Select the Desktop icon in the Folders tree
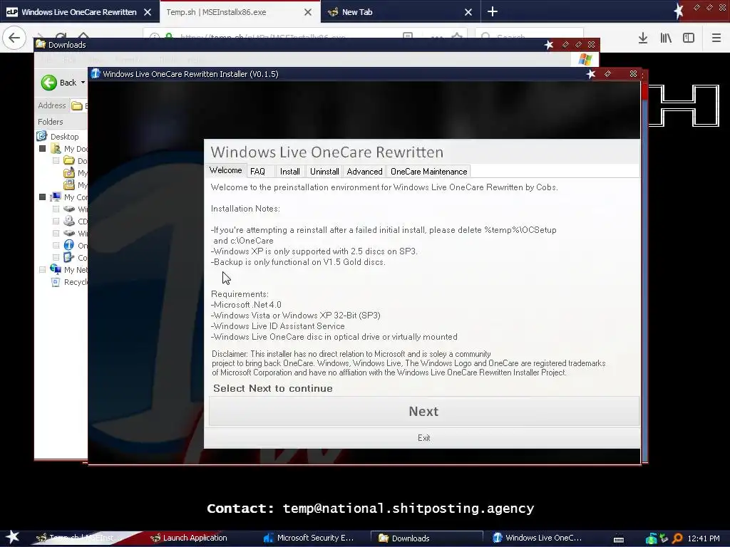Viewport: 730px width, 547px height. [x=41, y=136]
